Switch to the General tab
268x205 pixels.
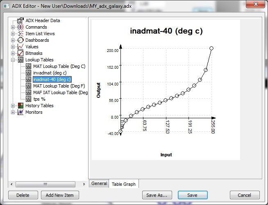coord(99,184)
